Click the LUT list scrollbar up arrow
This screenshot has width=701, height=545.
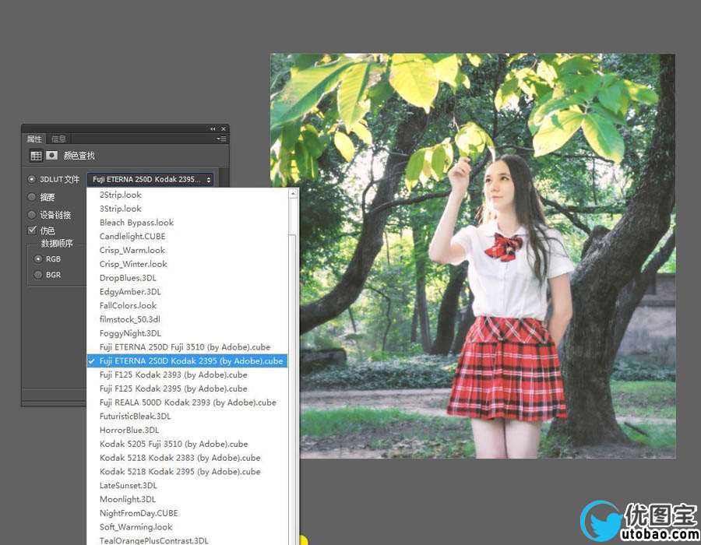pyautogui.click(x=294, y=193)
